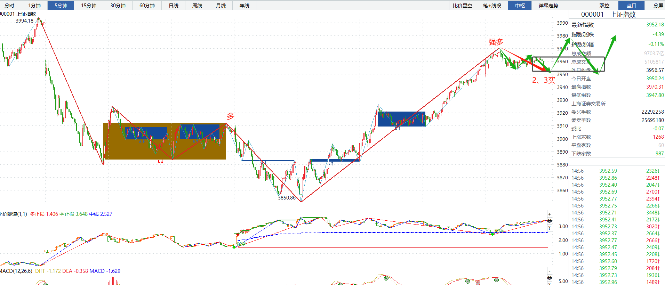Screen dimensions: 665x285
Task: Select the 日线 daily chart tab
Action: coord(174,5)
